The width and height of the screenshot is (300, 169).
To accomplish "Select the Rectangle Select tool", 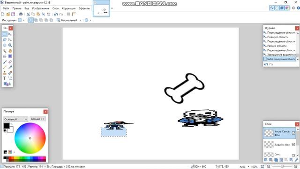I will [x=5, y=34].
